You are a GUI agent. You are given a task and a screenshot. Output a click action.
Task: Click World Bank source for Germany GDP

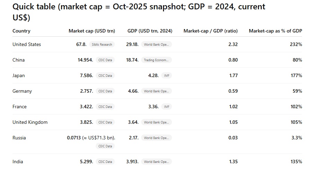[x=156, y=91]
